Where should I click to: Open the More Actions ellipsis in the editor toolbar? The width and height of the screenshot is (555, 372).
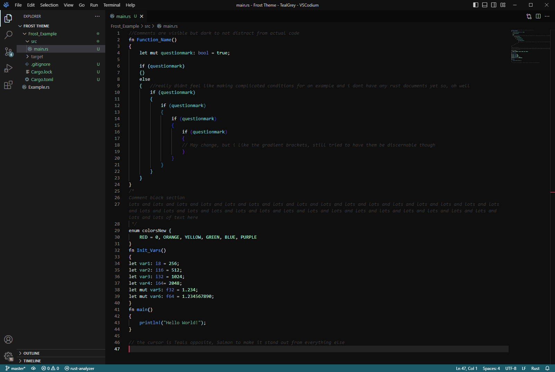tap(547, 16)
